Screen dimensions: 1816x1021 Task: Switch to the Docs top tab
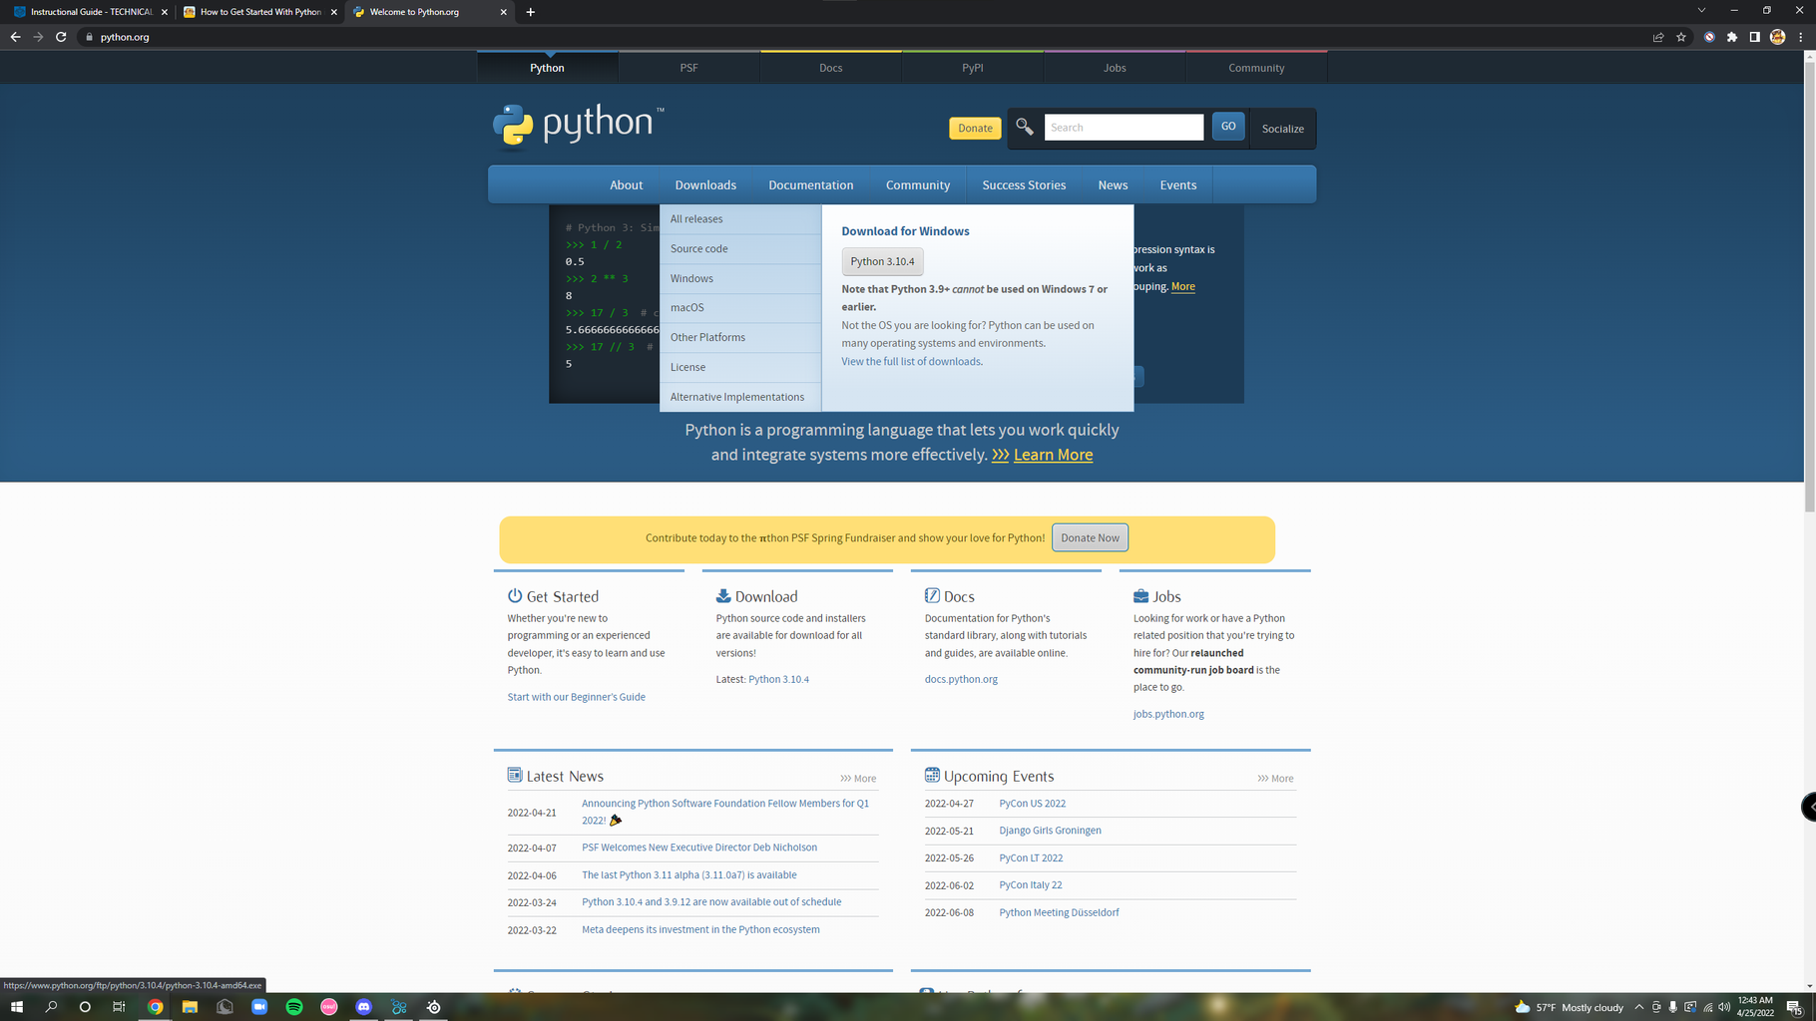pos(831,68)
